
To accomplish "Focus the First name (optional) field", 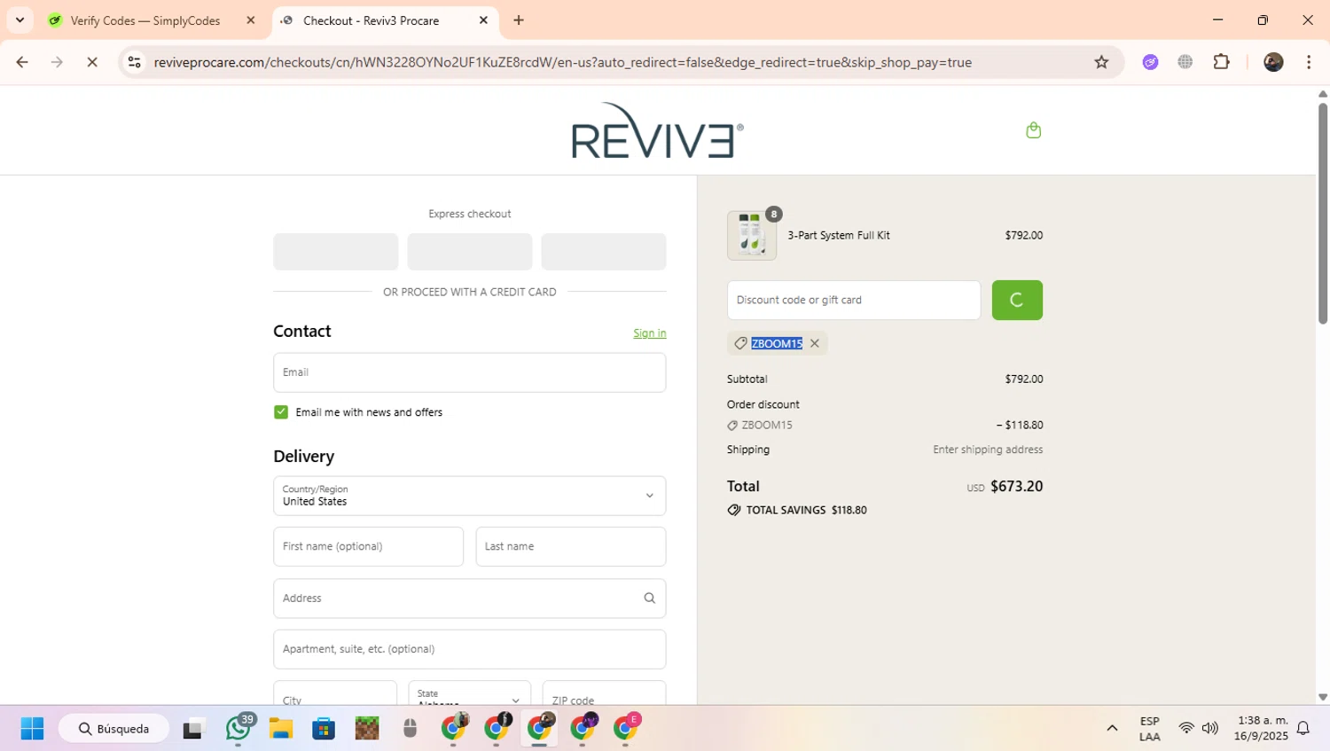I will 368,546.
